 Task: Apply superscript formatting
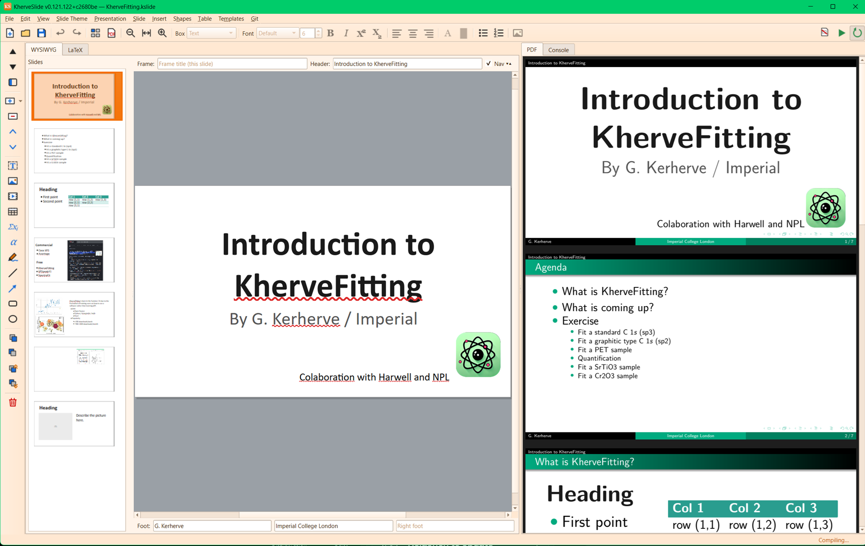click(x=361, y=33)
